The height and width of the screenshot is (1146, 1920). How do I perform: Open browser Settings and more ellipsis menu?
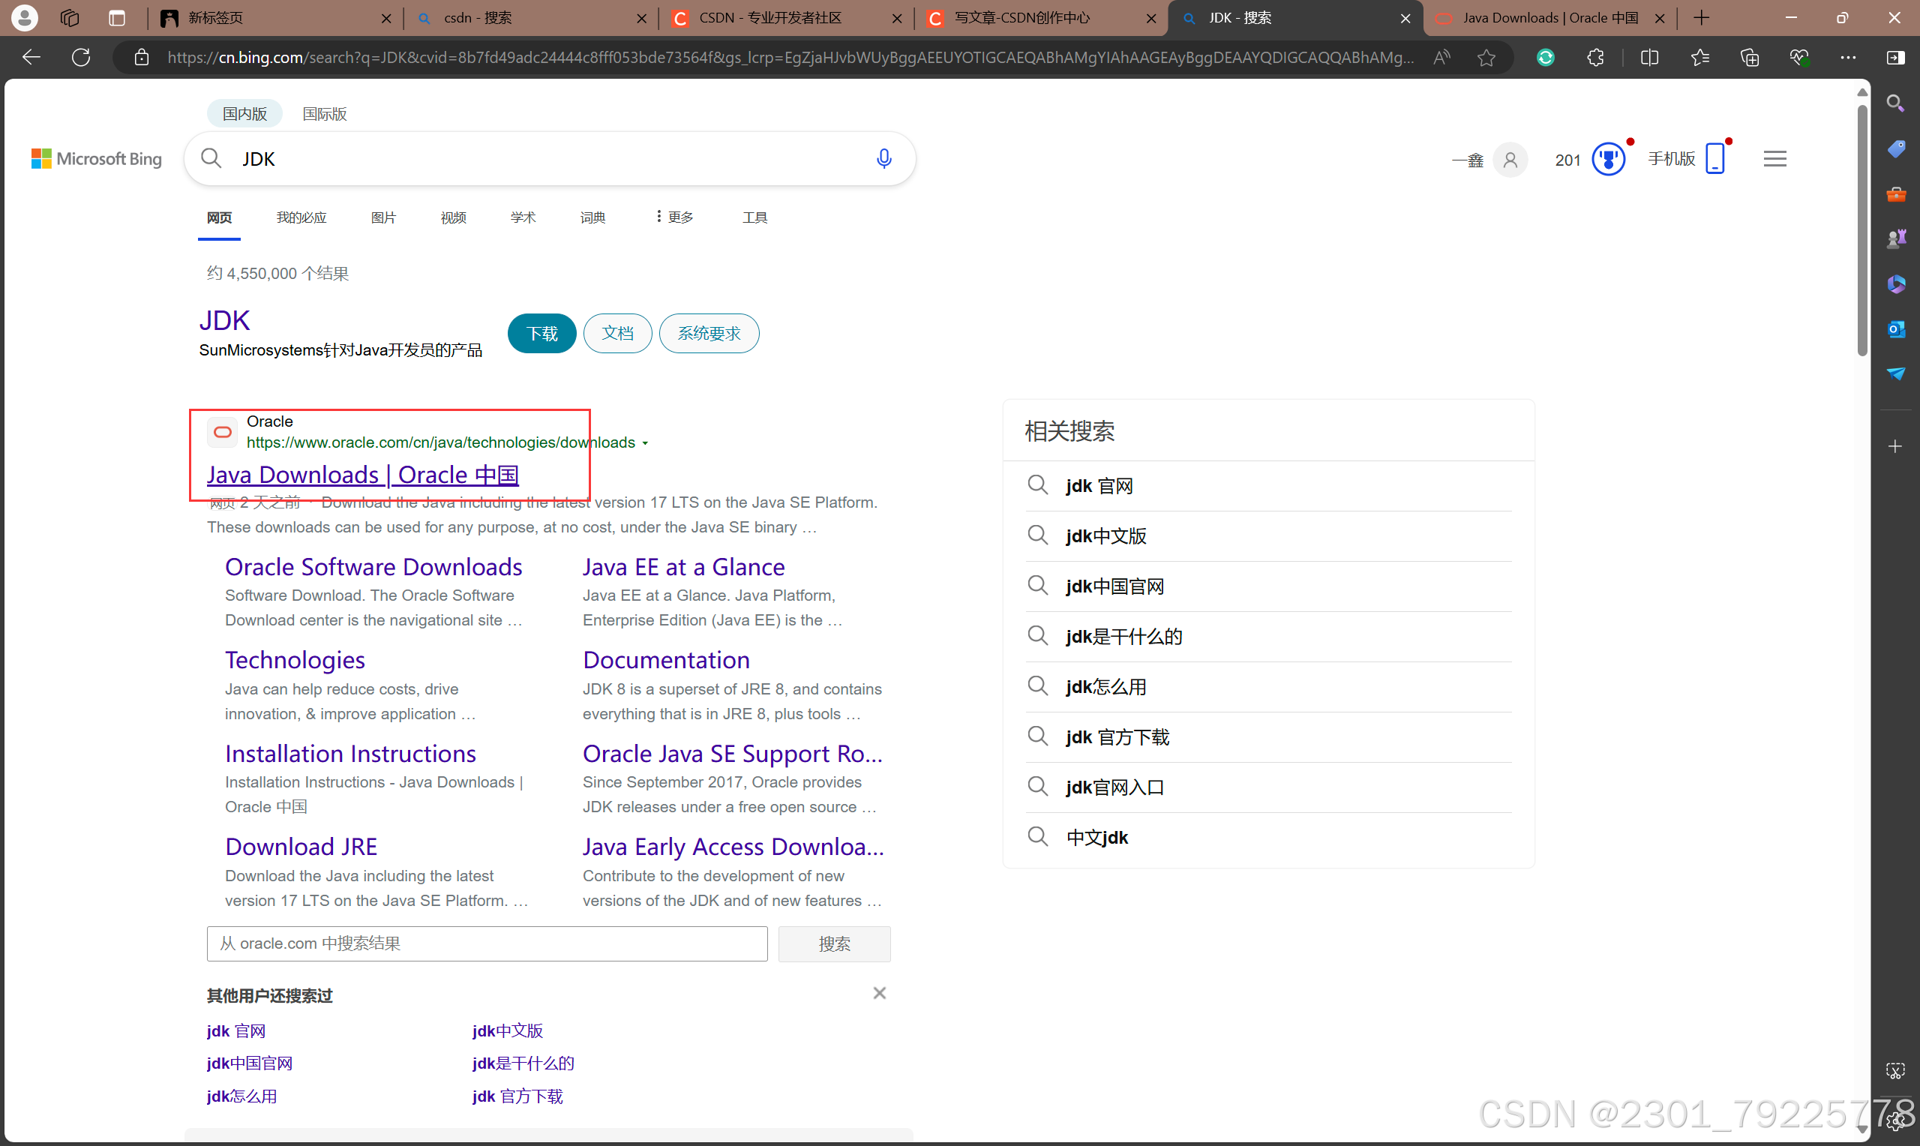click(1847, 57)
